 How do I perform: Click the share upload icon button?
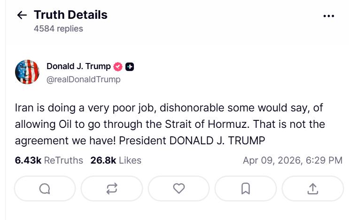[x=312, y=189]
